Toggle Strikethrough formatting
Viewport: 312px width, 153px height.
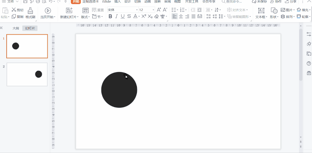129,16
